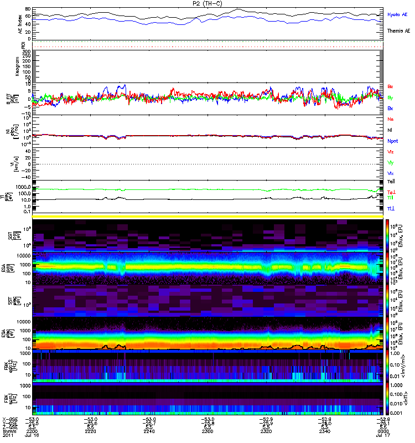Viewport: 415px width, 443px height.
Task: Click the SST electrons panel colorbar
Action: tap(387, 301)
